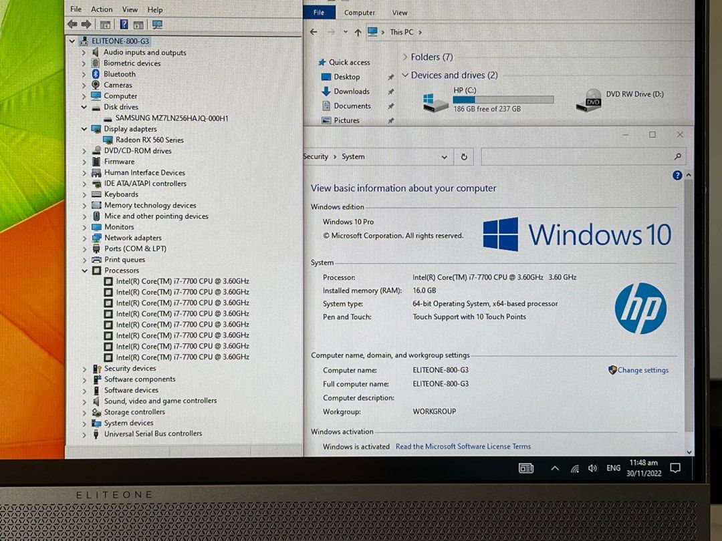
Task: Click the volume speaker icon in taskbar
Action: pos(592,469)
